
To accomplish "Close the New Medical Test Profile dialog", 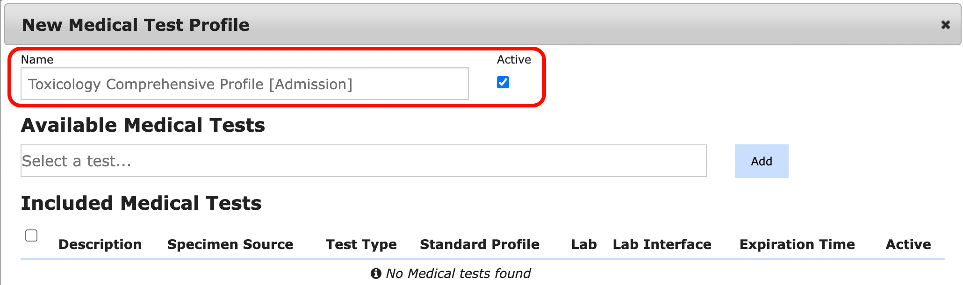I will tap(945, 25).
